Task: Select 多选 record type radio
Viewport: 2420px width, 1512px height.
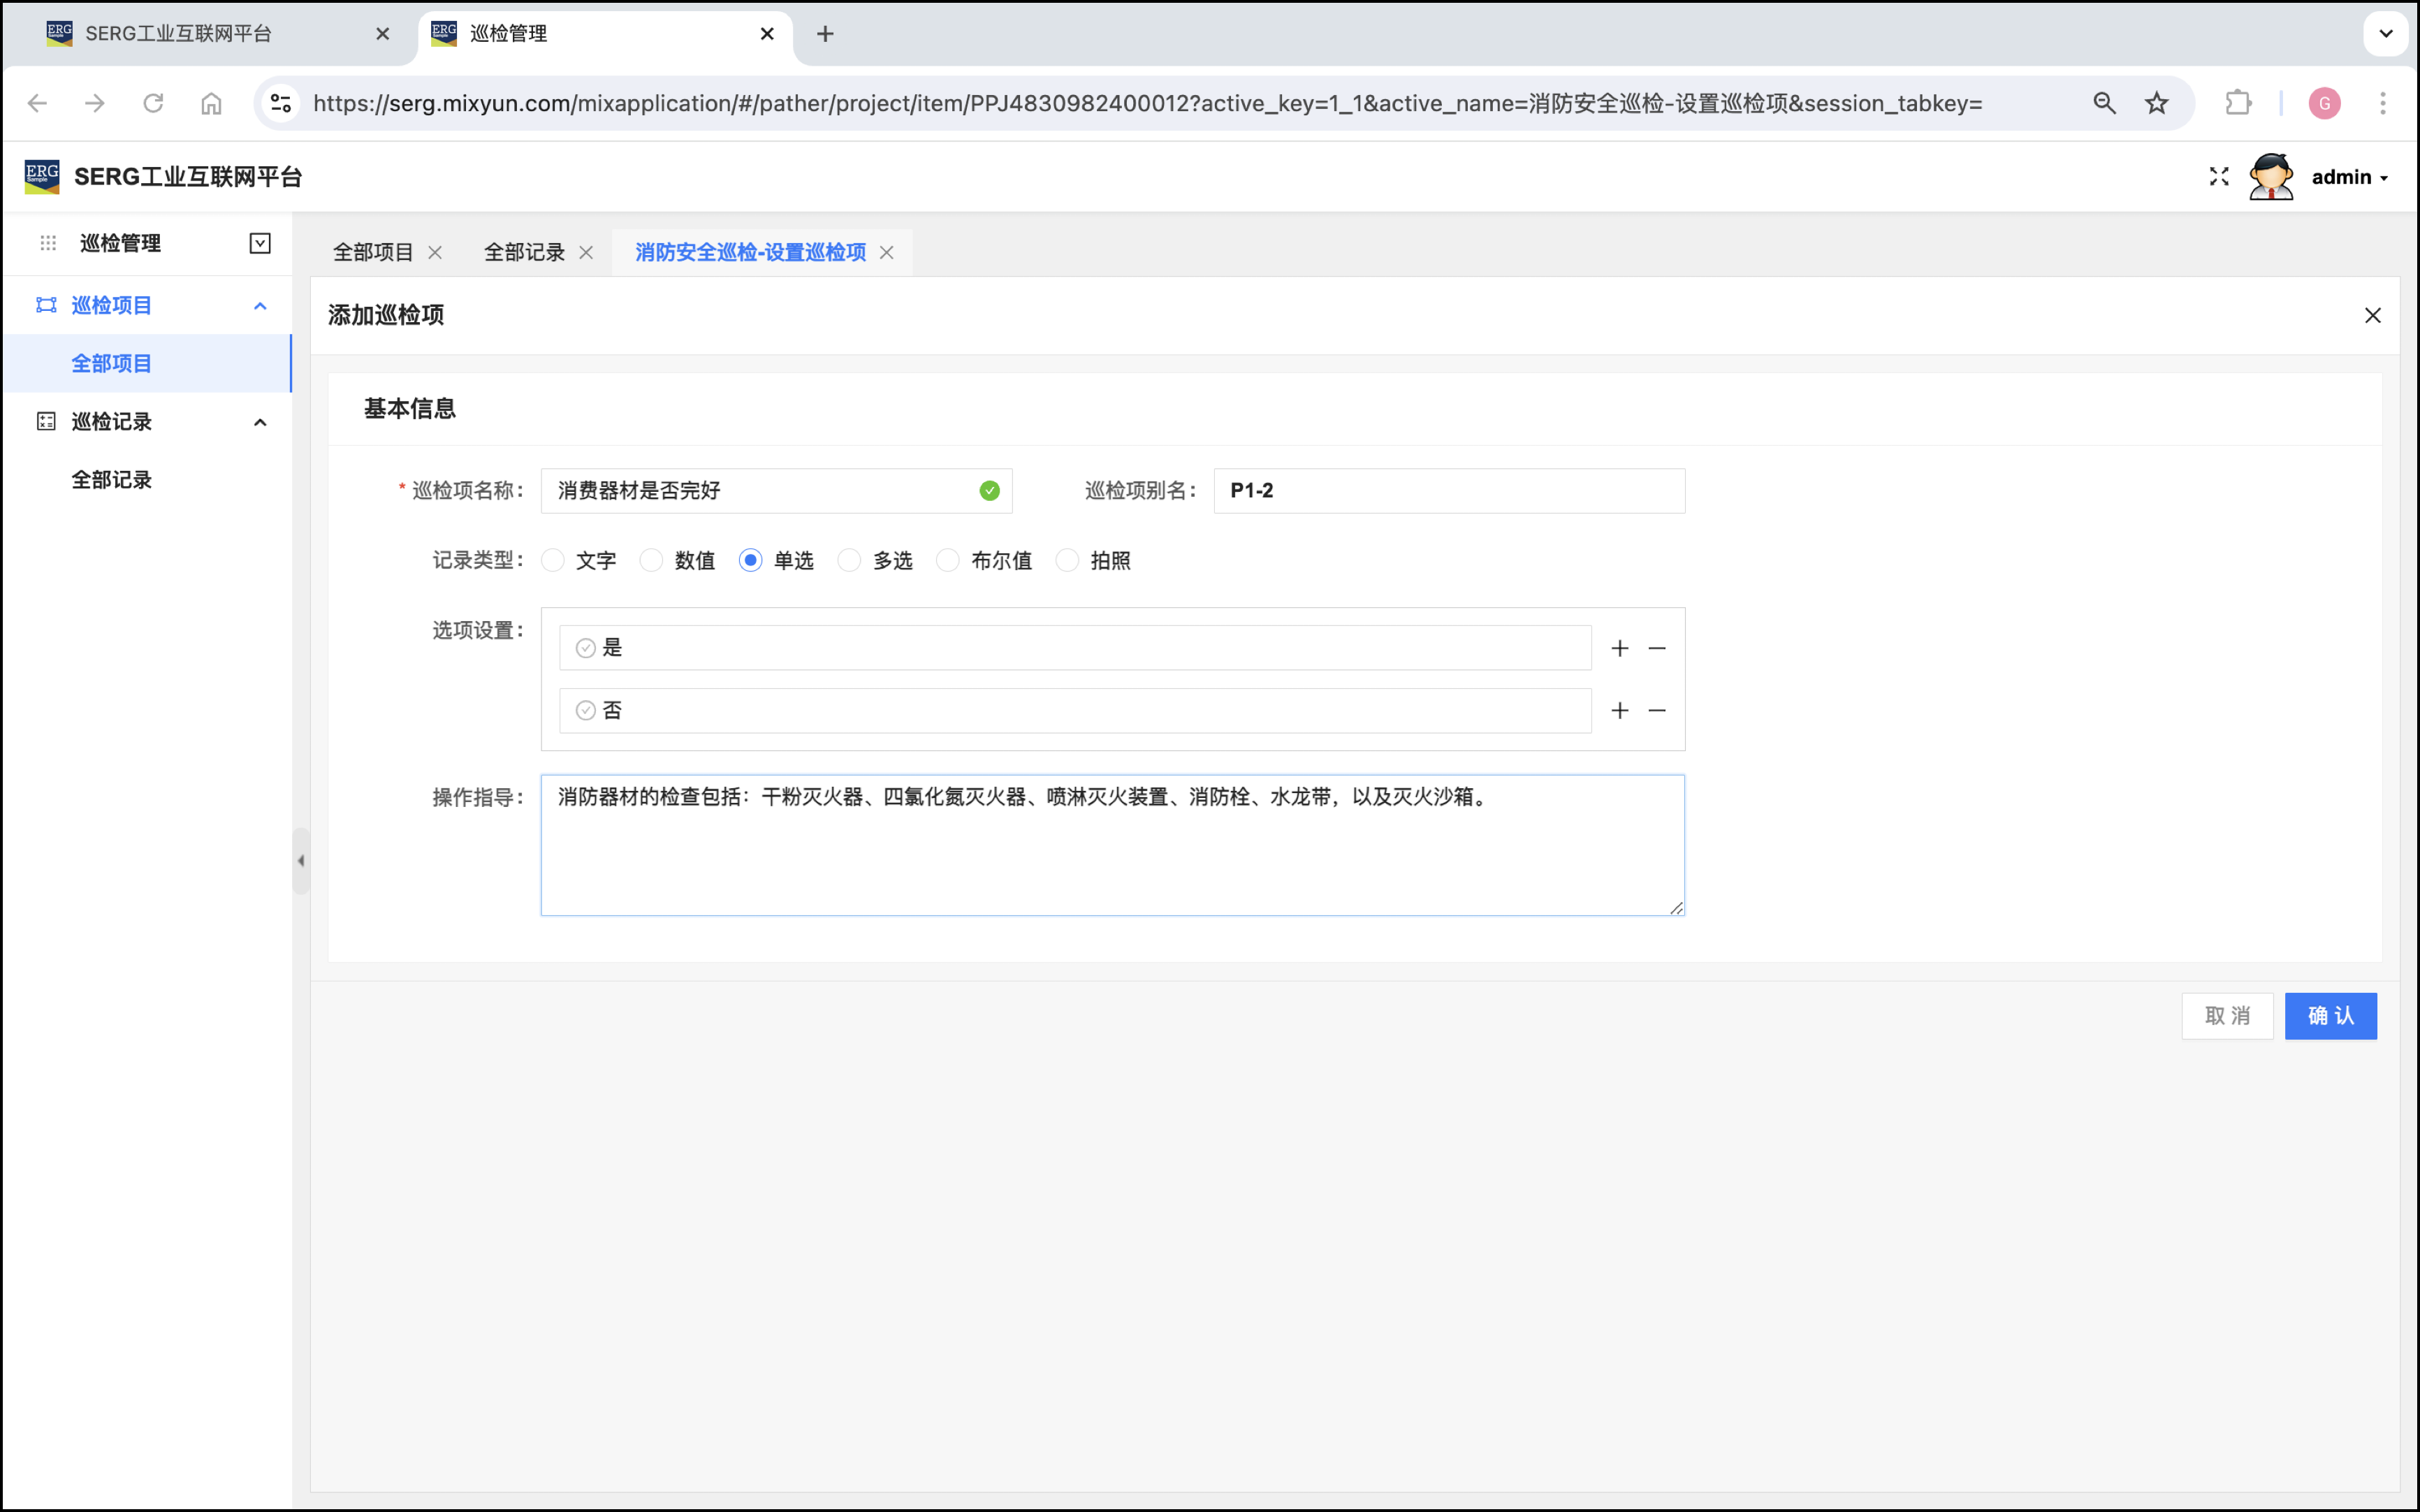Action: click(x=849, y=560)
